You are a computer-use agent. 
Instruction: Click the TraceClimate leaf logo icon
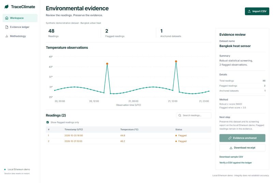(x=6, y=7)
